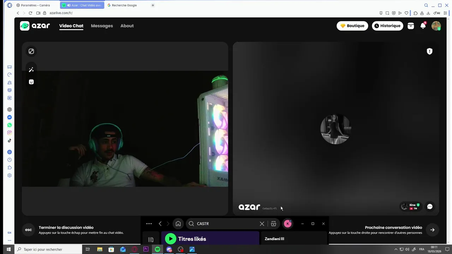Image resolution: width=452 pixels, height=254 pixels.
Task: Expand sidebar three-dots menu
Action: 10,241
